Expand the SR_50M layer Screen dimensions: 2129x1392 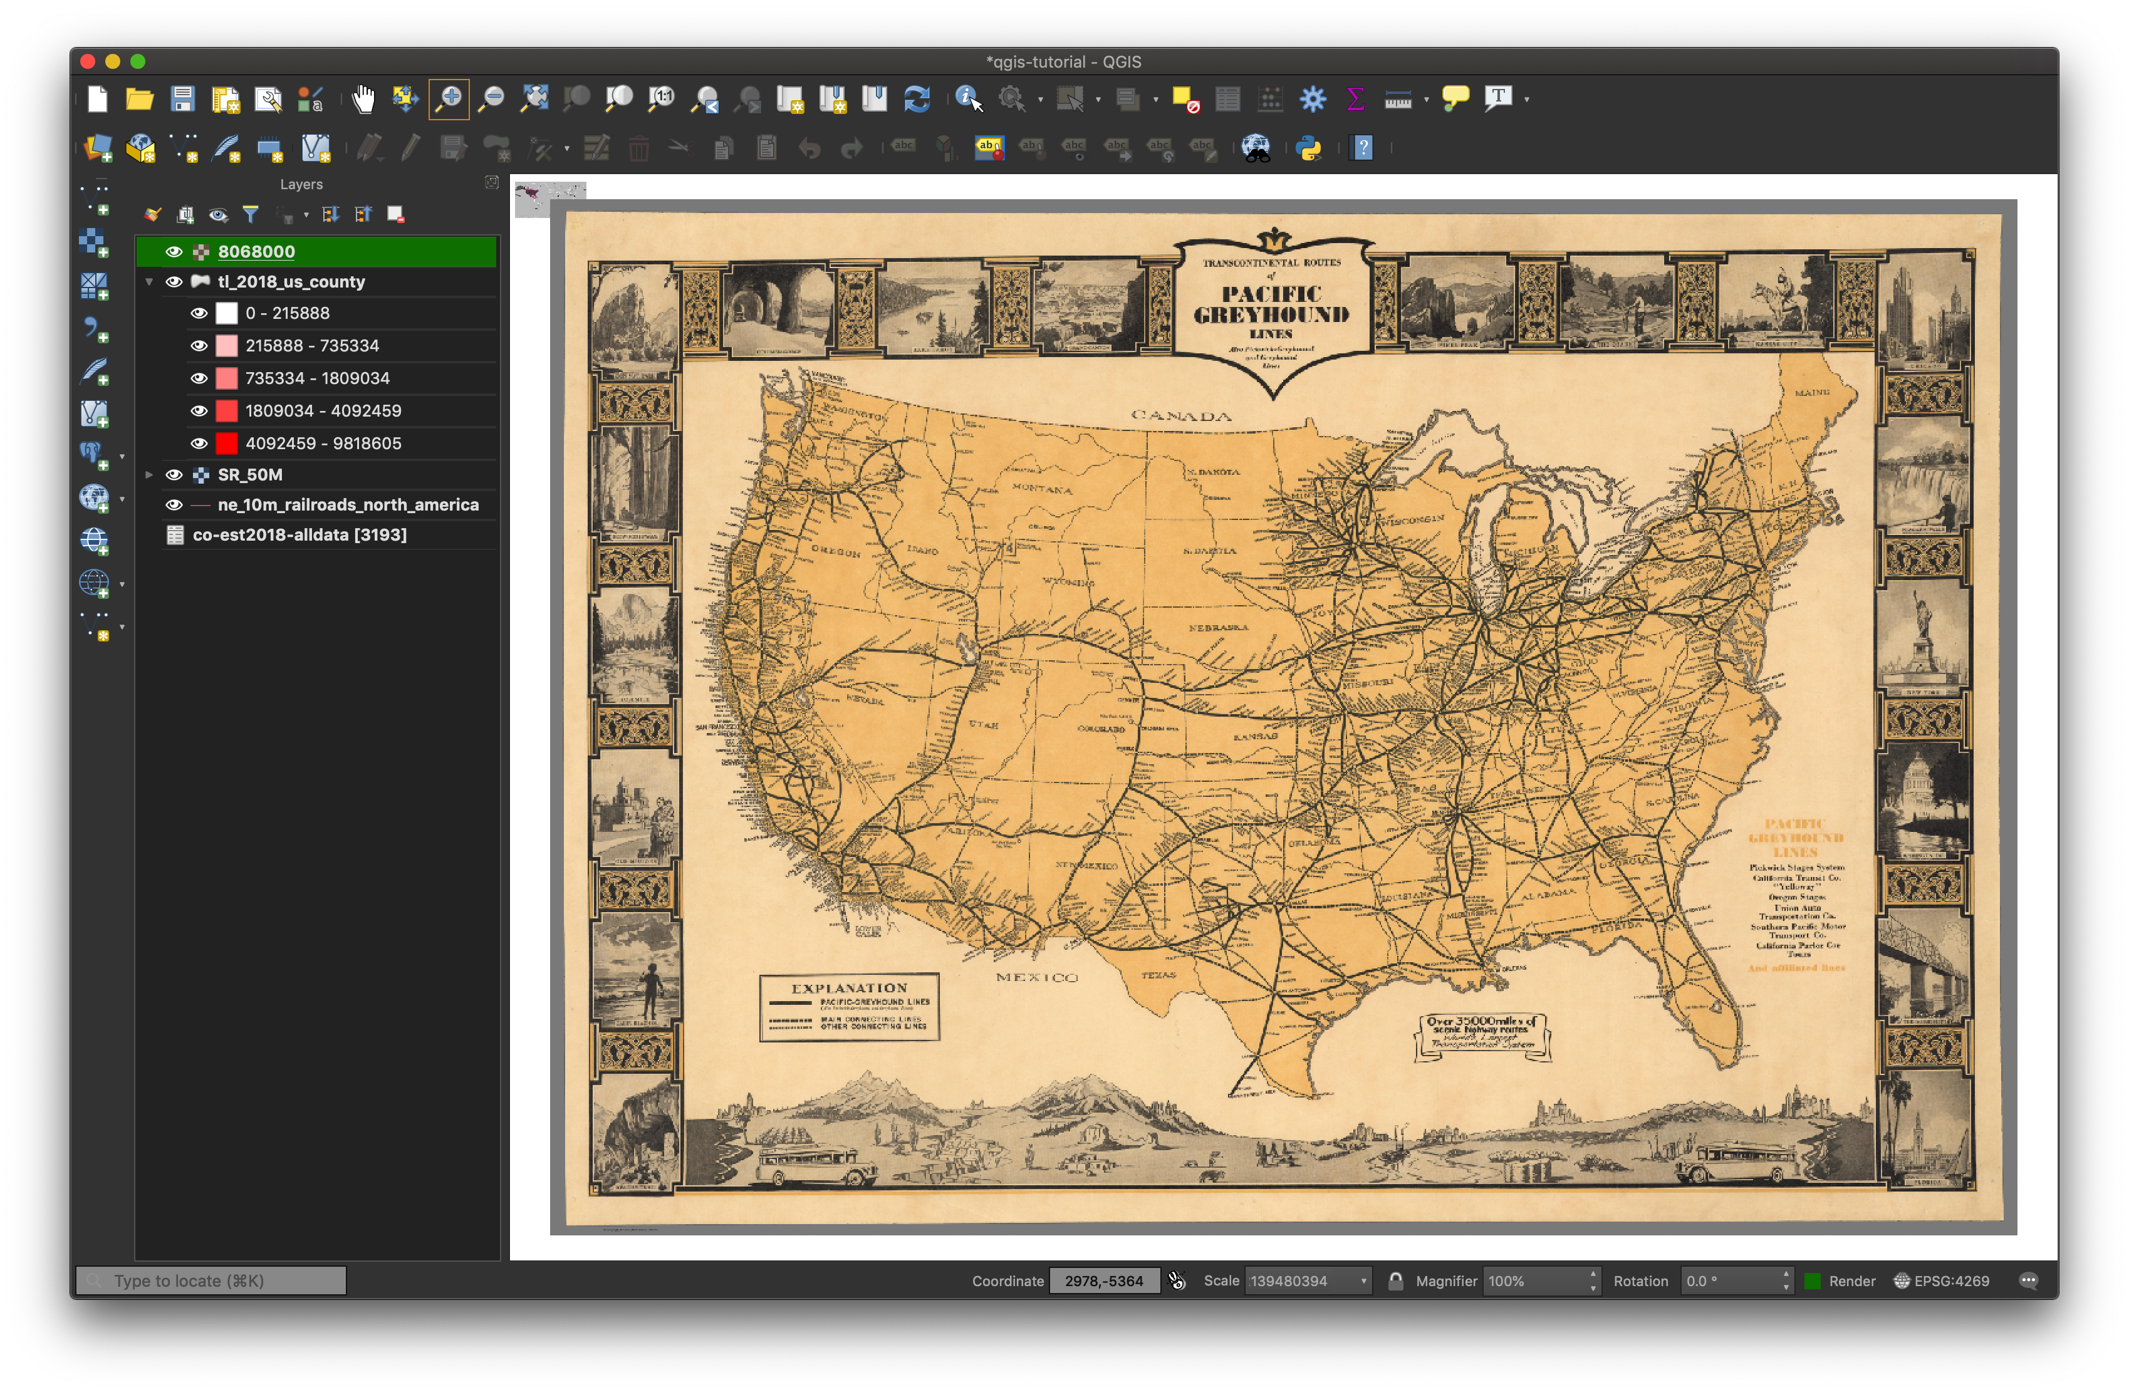149,475
